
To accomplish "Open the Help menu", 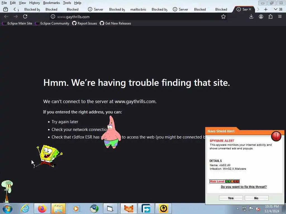I will pyautogui.click(x=78, y=3).
